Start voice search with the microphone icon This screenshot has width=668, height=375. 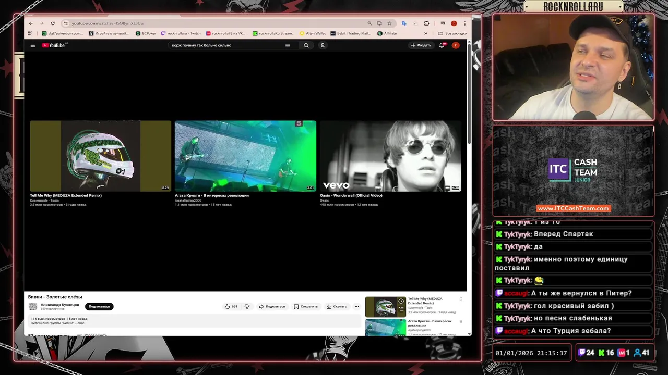[323, 45]
